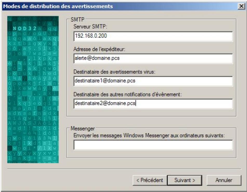Select the virus warnings recipient field

coord(153,81)
